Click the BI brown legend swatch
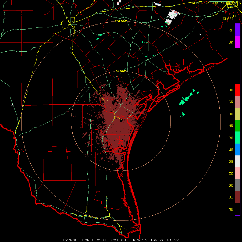 click(x=237, y=197)
